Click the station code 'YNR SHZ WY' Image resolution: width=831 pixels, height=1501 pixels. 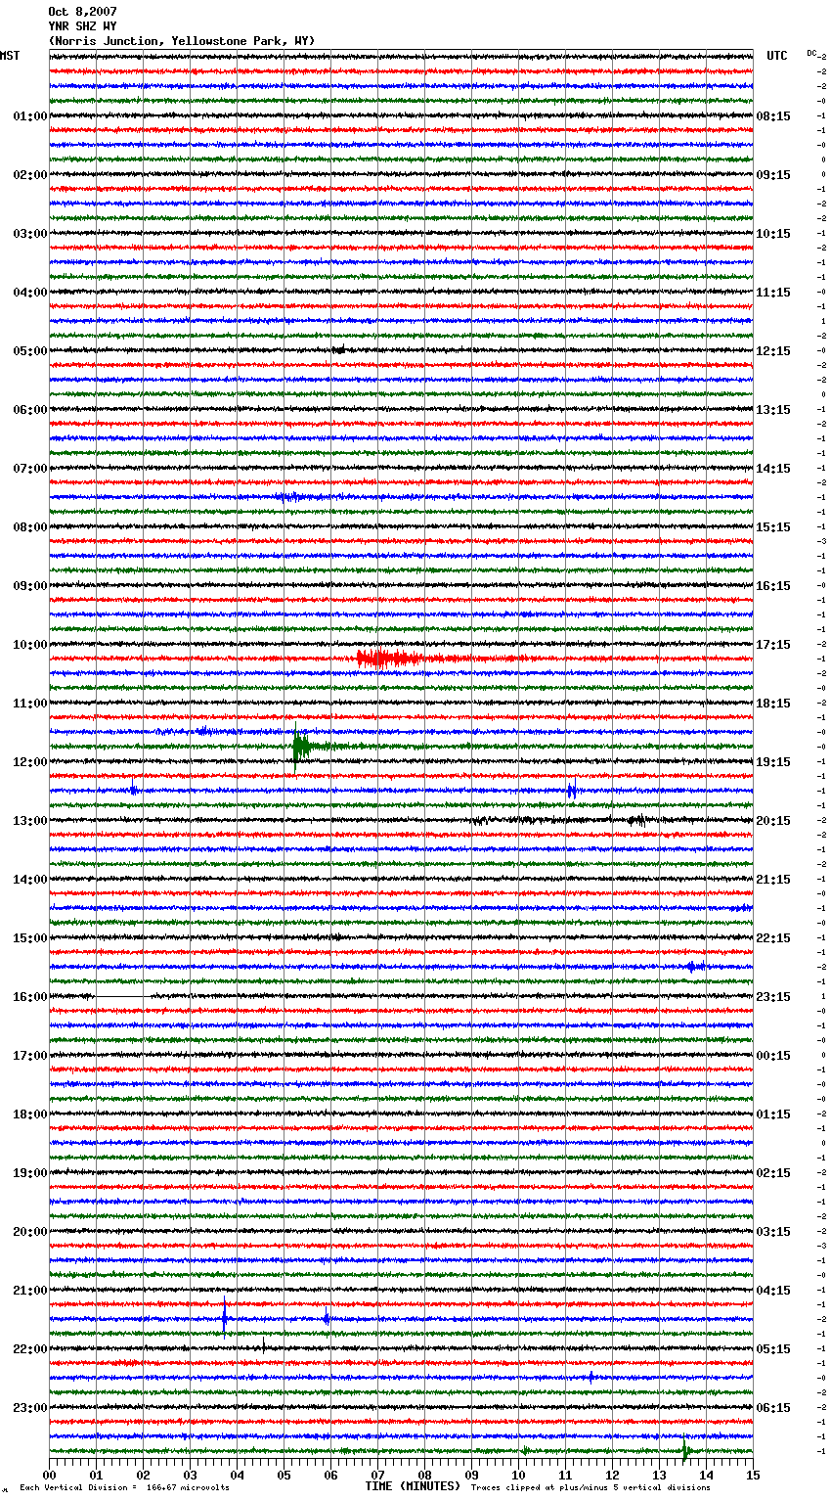82,26
